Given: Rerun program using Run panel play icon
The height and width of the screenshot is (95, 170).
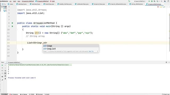Looking at the screenshot, I should coord(2,65).
